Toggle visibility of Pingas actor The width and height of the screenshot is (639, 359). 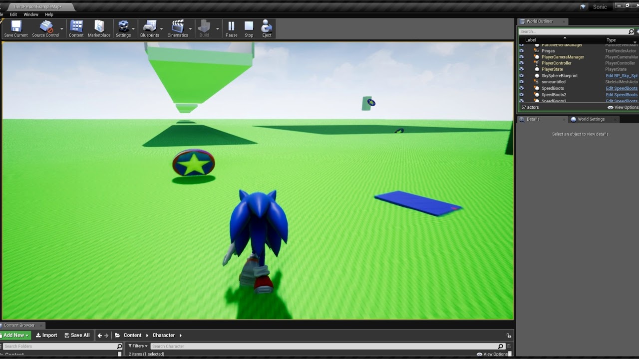click(x=521, y=51)
